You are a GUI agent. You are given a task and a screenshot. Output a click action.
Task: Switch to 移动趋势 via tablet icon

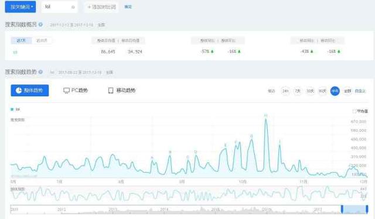click(x=122, y=90)
